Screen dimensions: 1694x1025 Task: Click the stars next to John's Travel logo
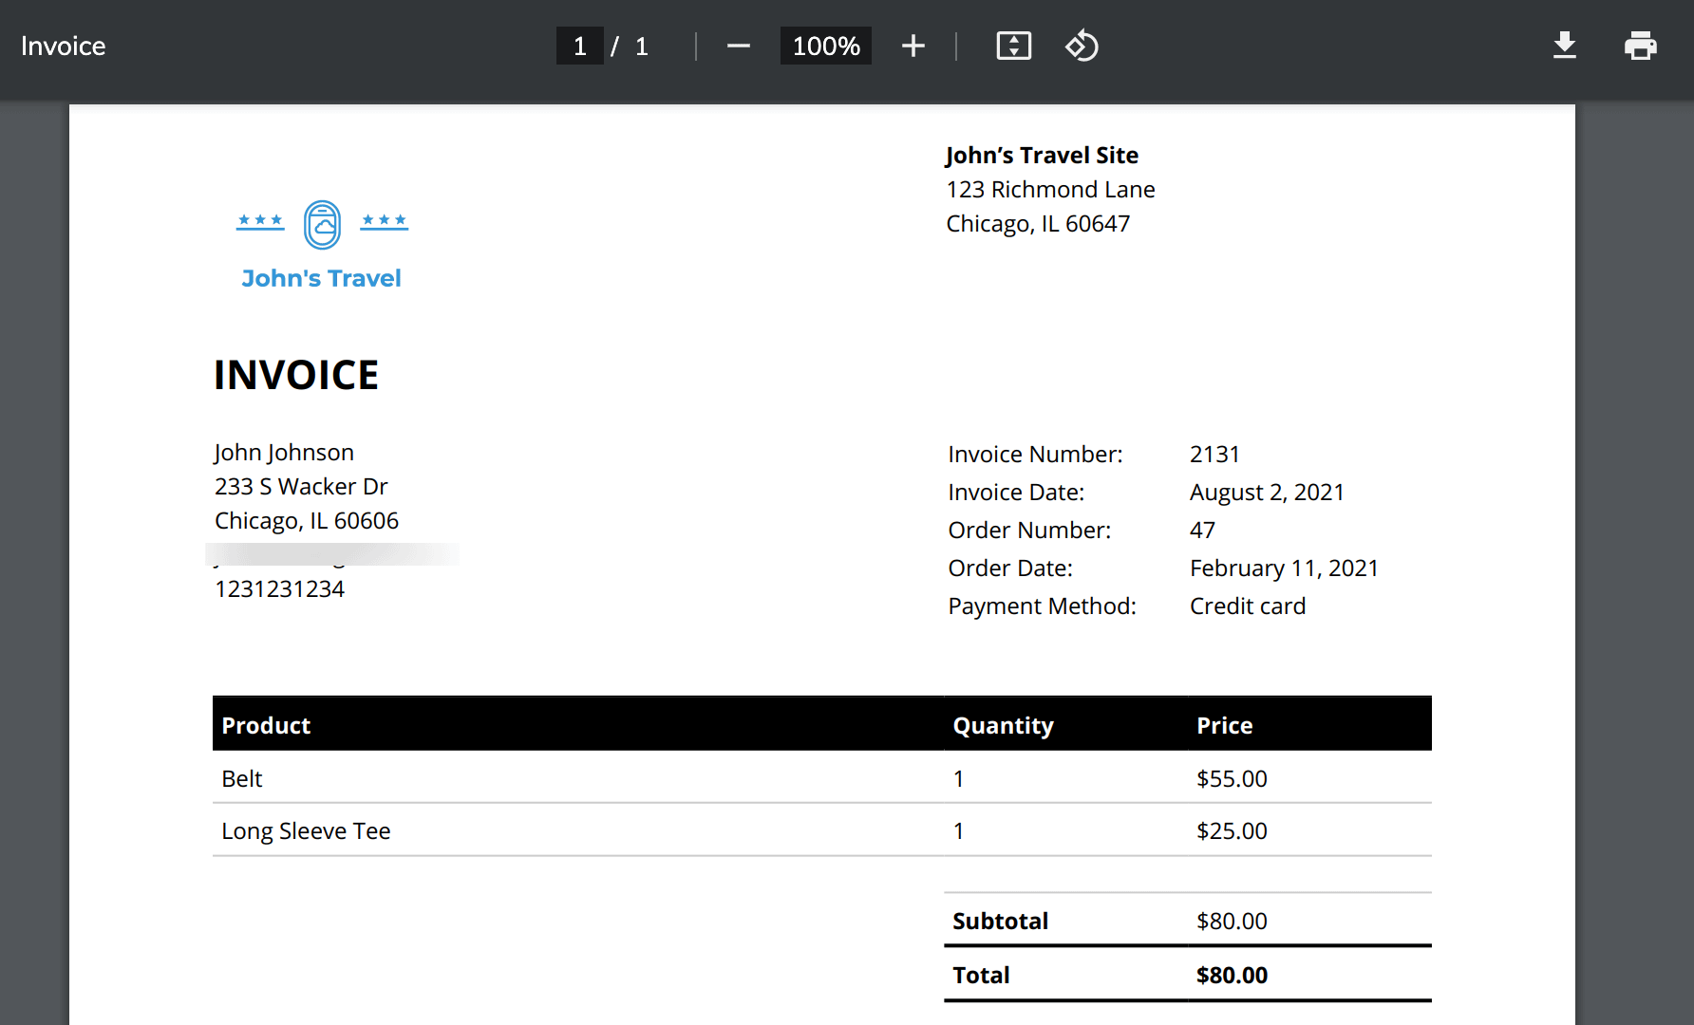(260, 220)
